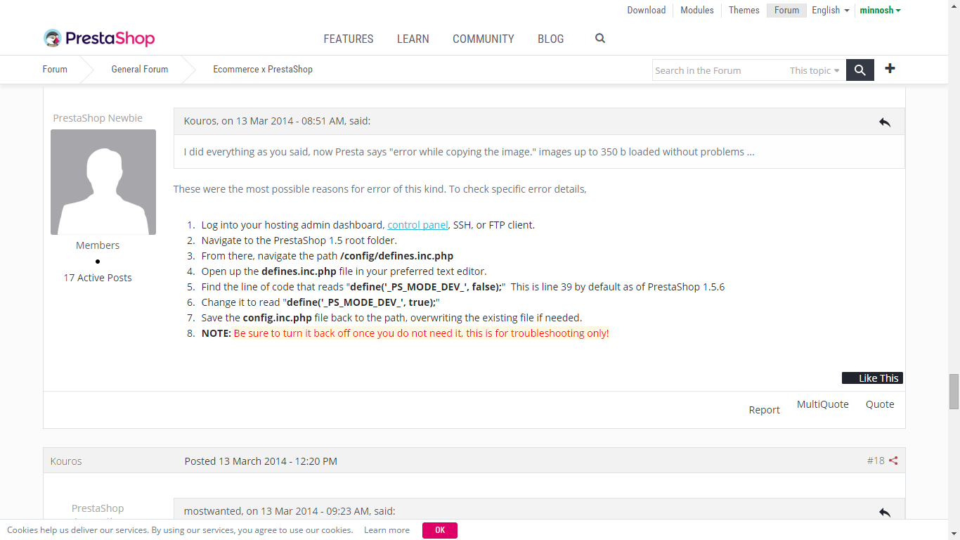The width and height of the screenshot is (960, 540).
Task: Click the page vertical scrollbar thumb
Action: [954, 392]
